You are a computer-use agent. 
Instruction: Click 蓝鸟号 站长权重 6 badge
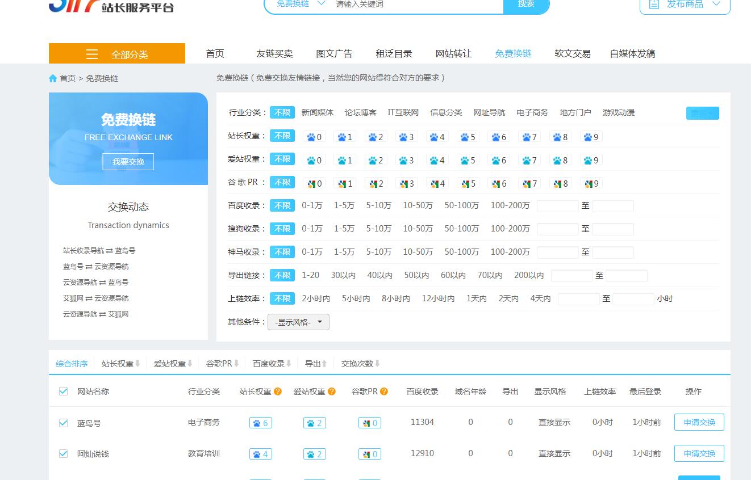[260, 423]
